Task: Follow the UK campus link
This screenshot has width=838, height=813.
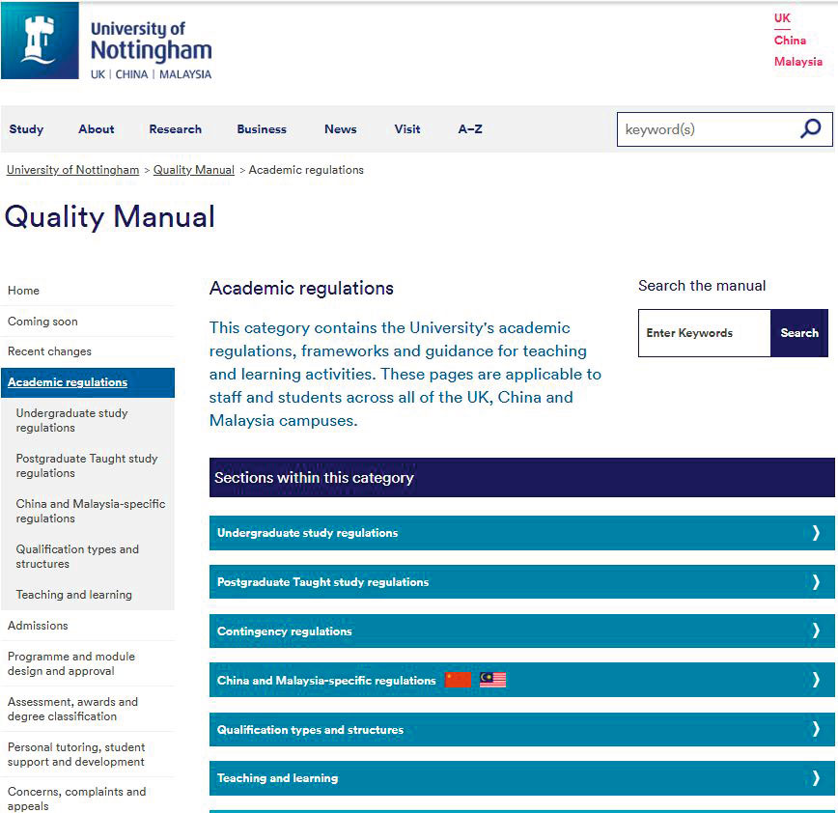Action: (782, 18)
